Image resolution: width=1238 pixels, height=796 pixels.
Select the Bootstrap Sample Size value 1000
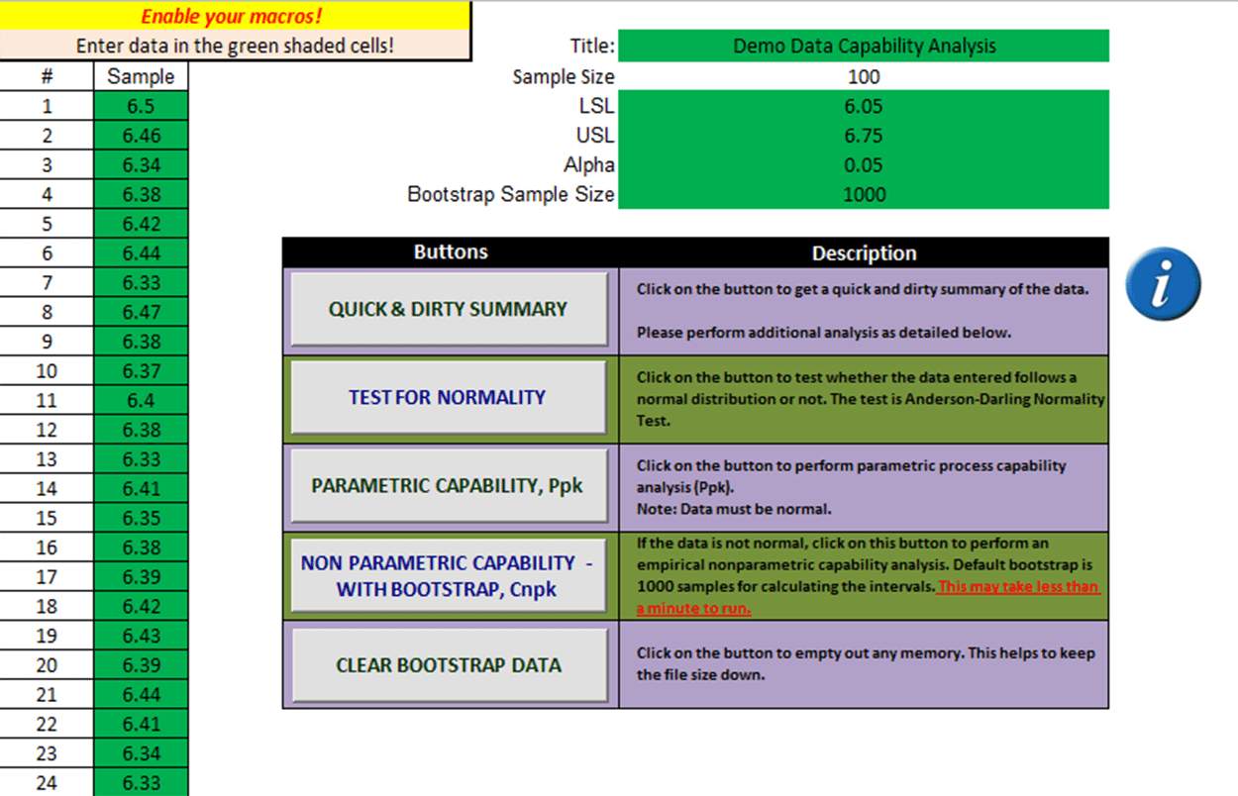pyautogui.click(x=864, y=195)
